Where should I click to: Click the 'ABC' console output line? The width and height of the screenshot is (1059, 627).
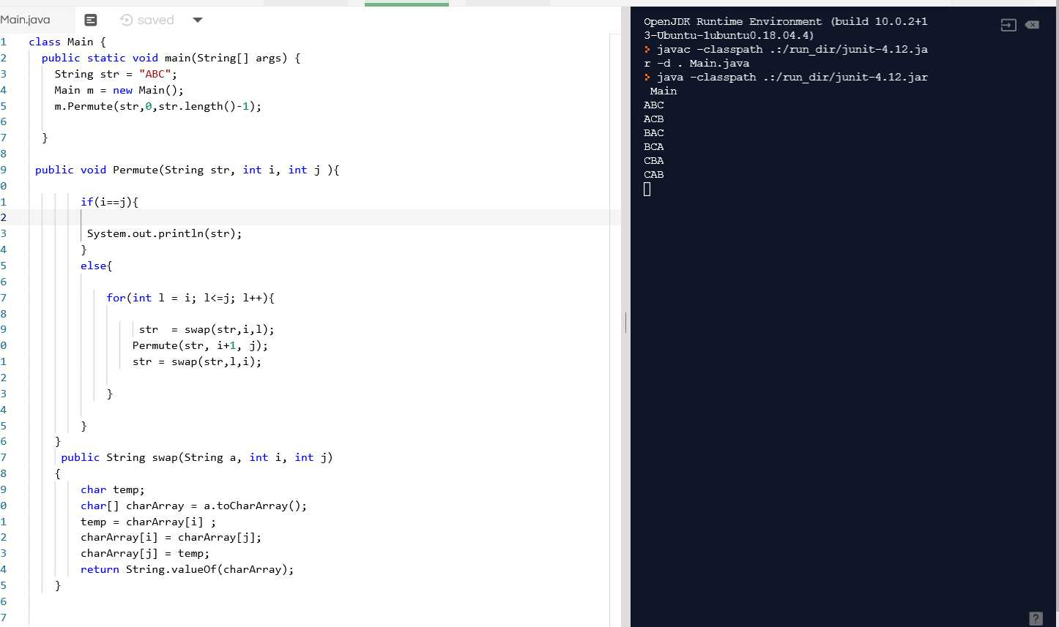[x=653, y=105]
